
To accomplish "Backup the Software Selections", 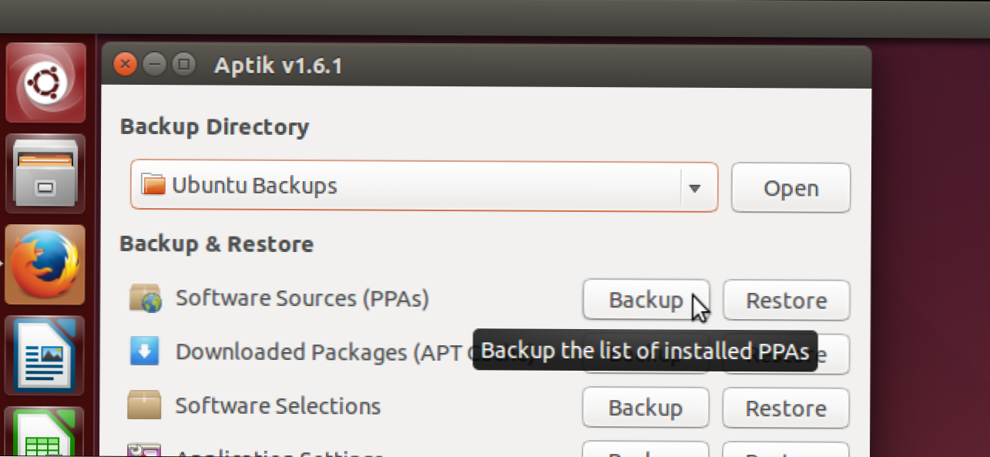I will [x=645, y=408].
